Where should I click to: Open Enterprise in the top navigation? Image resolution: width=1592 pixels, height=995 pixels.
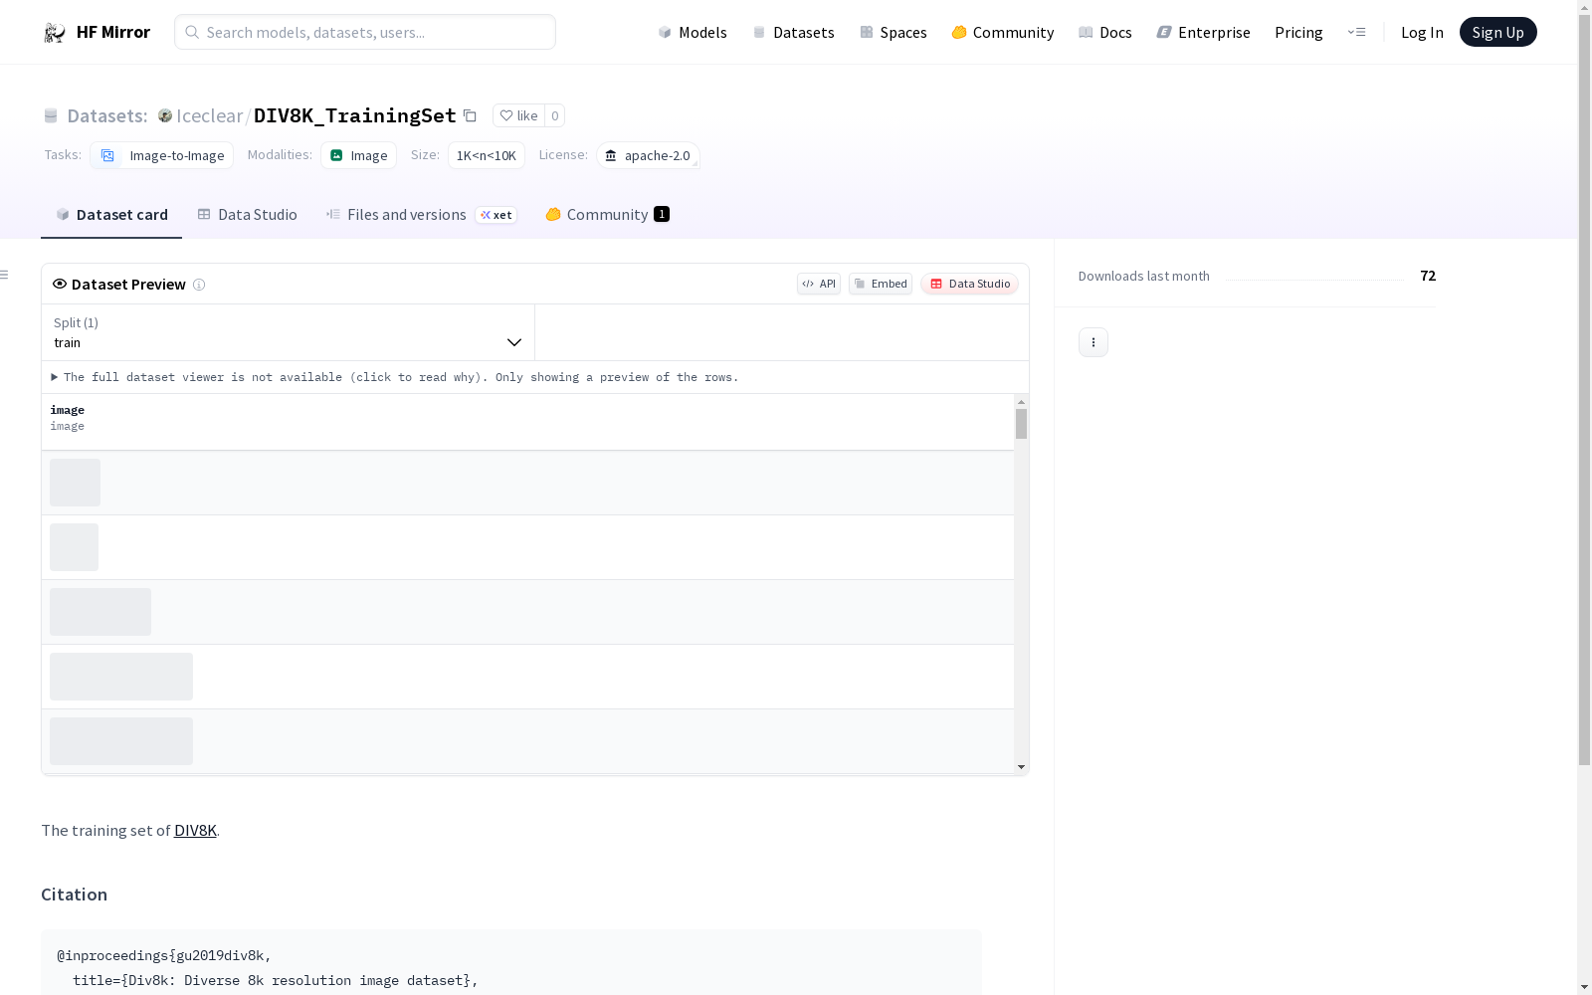1203,32
